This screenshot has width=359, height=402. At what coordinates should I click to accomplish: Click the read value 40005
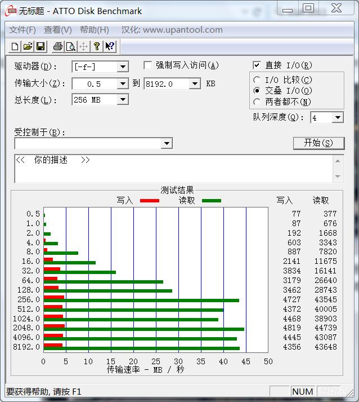pyautogui.click(x=326, y=308)
